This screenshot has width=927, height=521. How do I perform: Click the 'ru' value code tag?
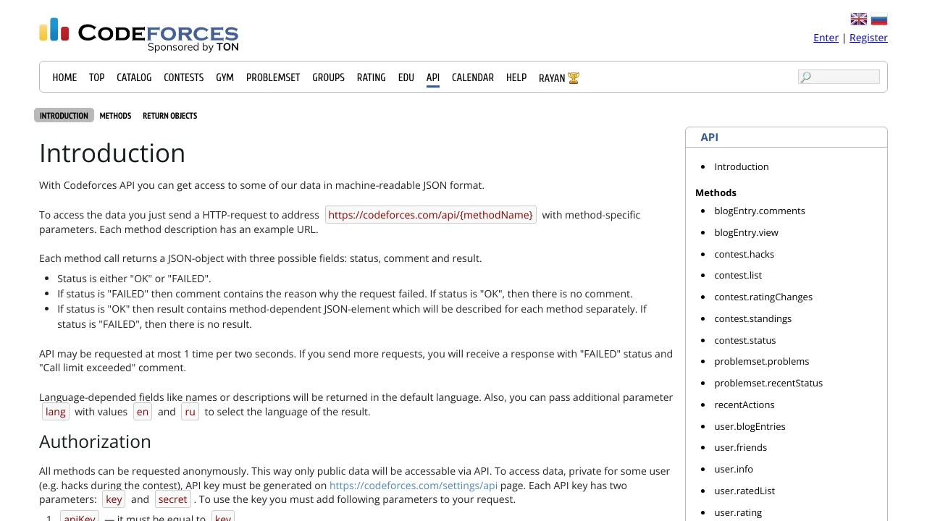coord(190,412)
